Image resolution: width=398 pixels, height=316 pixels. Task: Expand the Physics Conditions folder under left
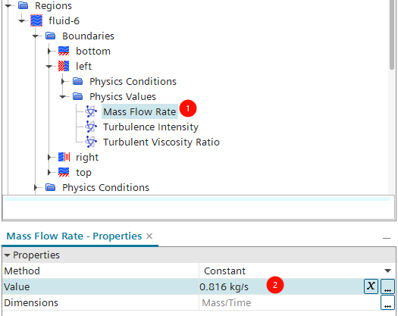tap(63, 82)
